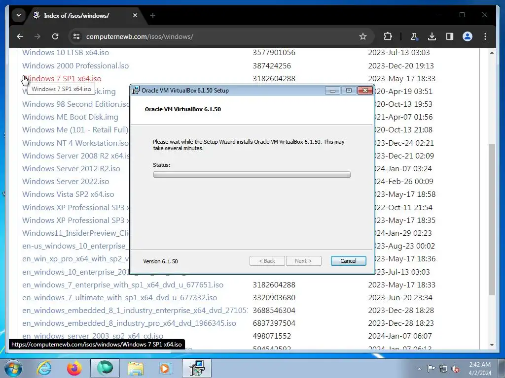
Task: Click file size 3577901056
Action: [x=274, y=52]
